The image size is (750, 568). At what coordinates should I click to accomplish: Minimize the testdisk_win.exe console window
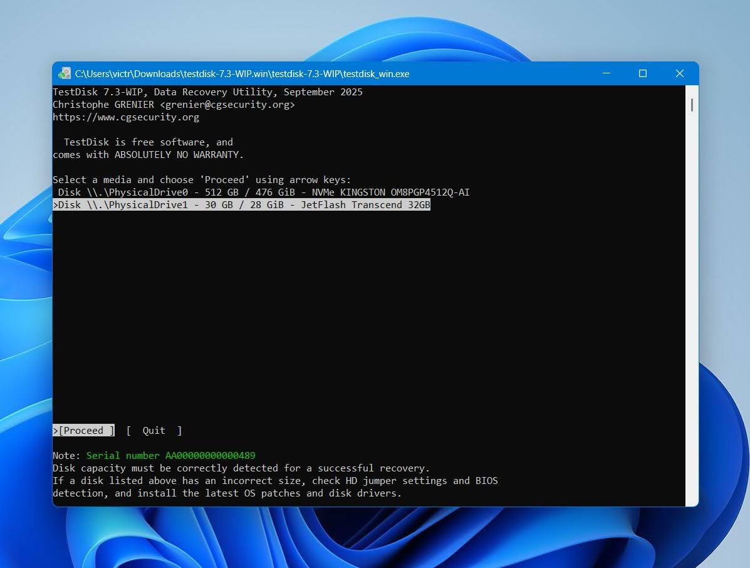[606, 73]
